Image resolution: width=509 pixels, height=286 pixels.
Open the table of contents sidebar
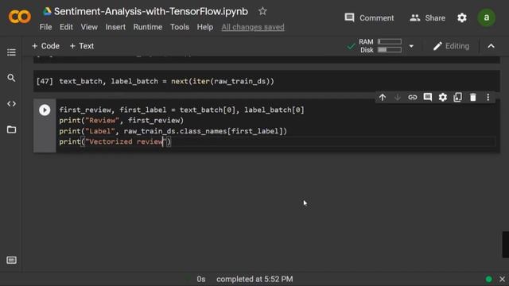tap(11, 52)
